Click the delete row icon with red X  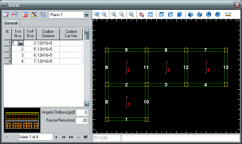click(x=25, y=15)
